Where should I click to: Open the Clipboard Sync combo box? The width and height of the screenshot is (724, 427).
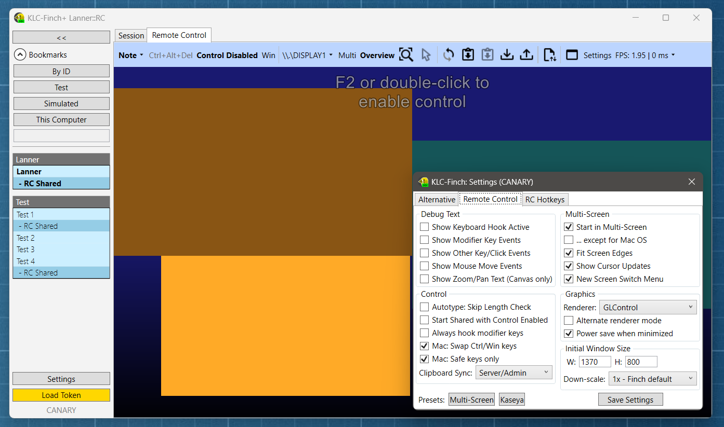click(x=513, y=373)
